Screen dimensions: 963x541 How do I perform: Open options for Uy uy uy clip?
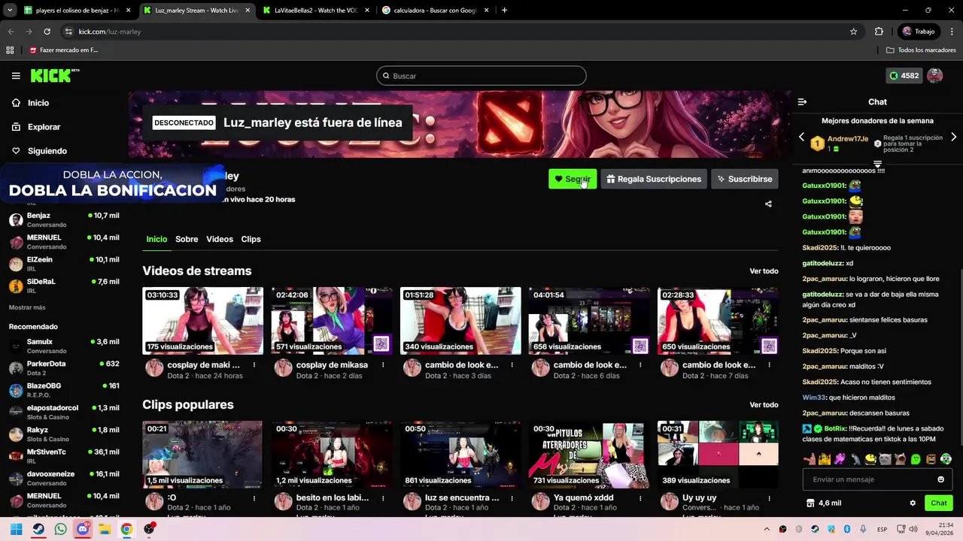pyautogui.click(x=769, y=498)
